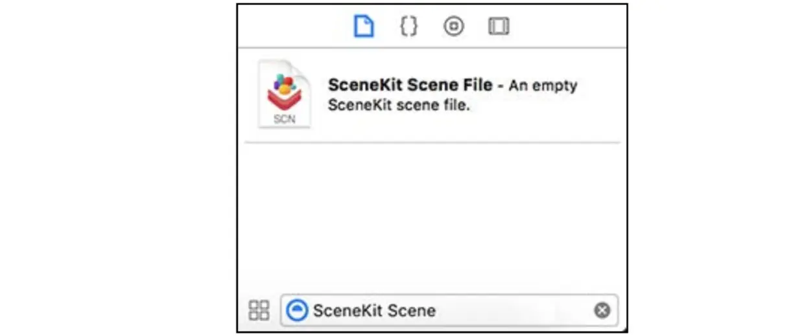Open the Code Snippet library
804x336 pixels.
click(x=408, y=26)
